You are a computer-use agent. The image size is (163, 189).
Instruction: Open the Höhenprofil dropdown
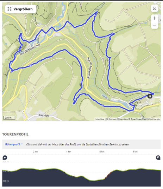pos(14,144)
